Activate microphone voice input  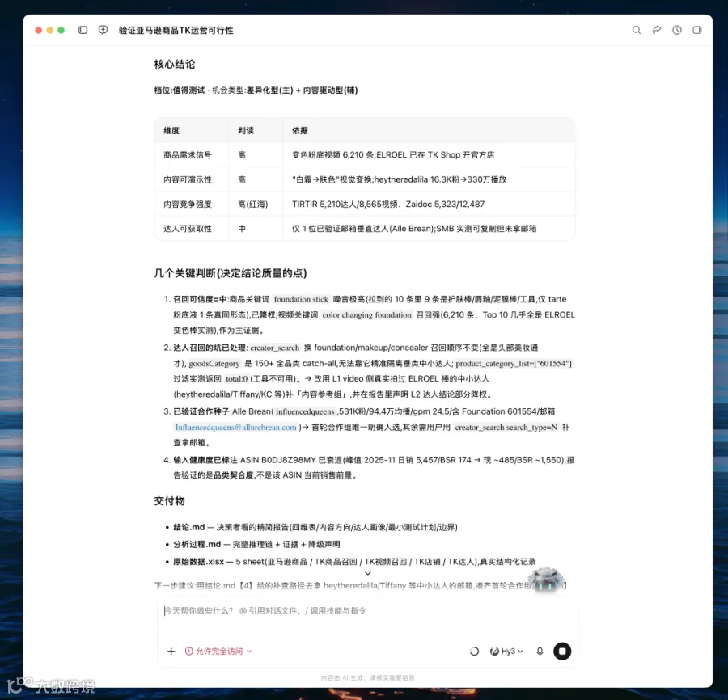(x=540, y=652)
